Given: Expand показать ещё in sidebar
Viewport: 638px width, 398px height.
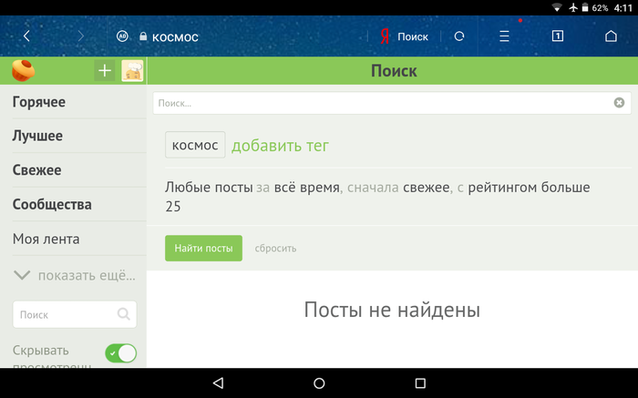Looking at the screenshot, I should pyautogui.click(x=73, y=276).
